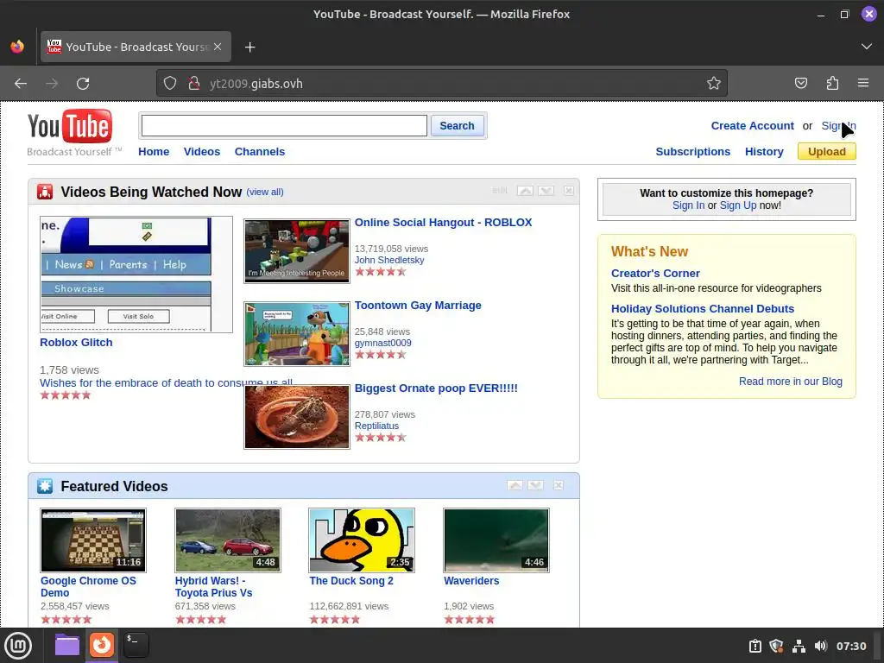Open the gymnast0009 channel link
Viewport: 884px width, 663px height.
[x=382, y=343]
